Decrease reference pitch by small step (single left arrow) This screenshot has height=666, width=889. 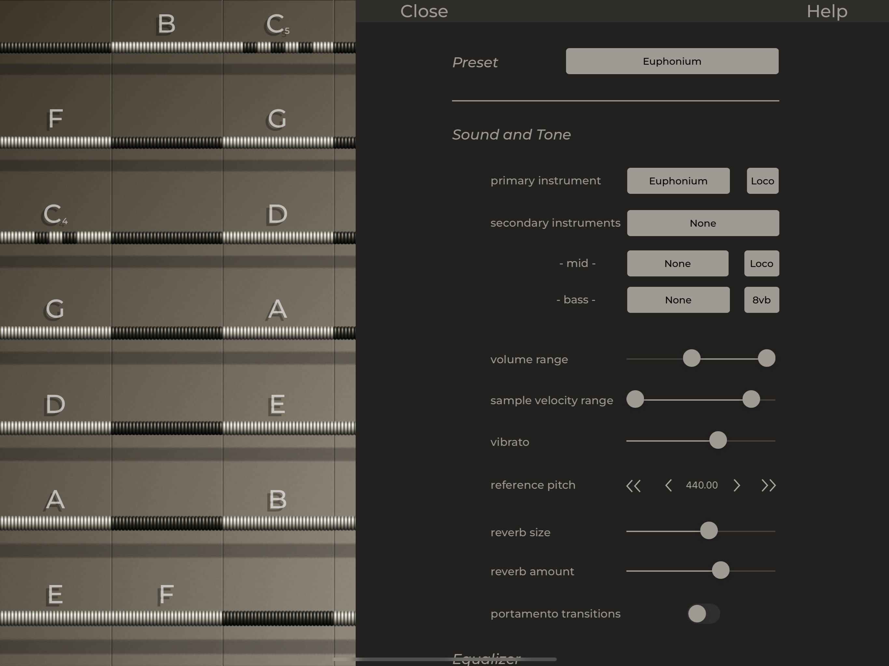coord(668,486)
